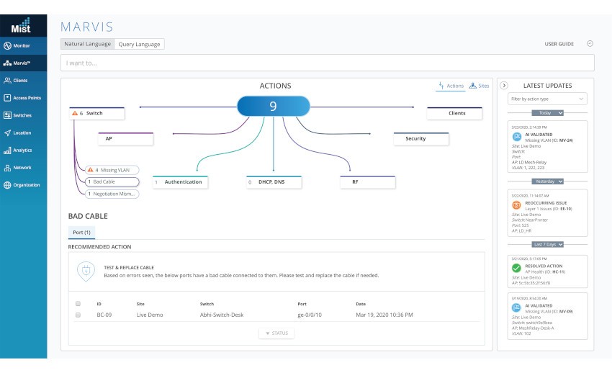Click the clock history icon
This screenshot has width=612, height=373.
tap(590, 44)
